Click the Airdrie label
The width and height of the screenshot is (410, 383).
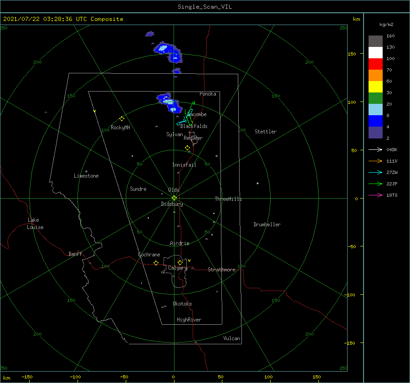(179, 243)
